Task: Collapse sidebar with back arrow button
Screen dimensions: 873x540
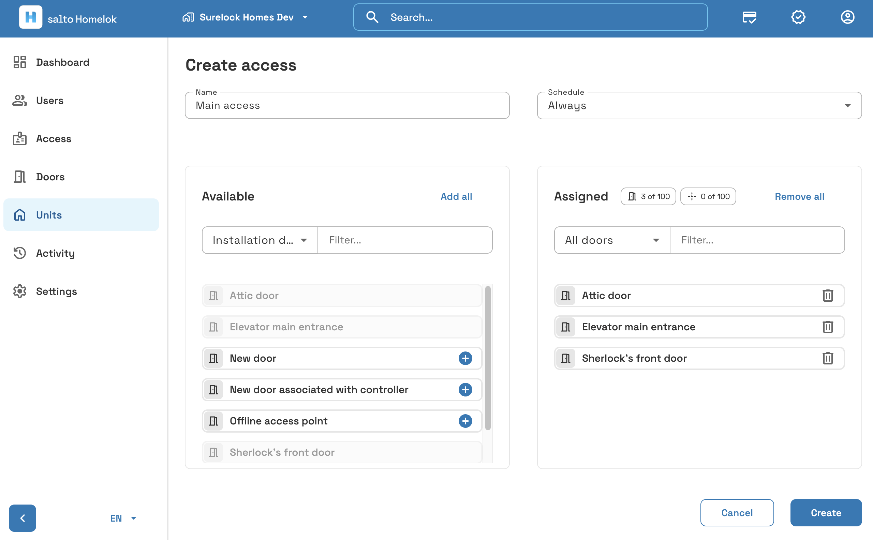Action: click(x=23, y=518)
